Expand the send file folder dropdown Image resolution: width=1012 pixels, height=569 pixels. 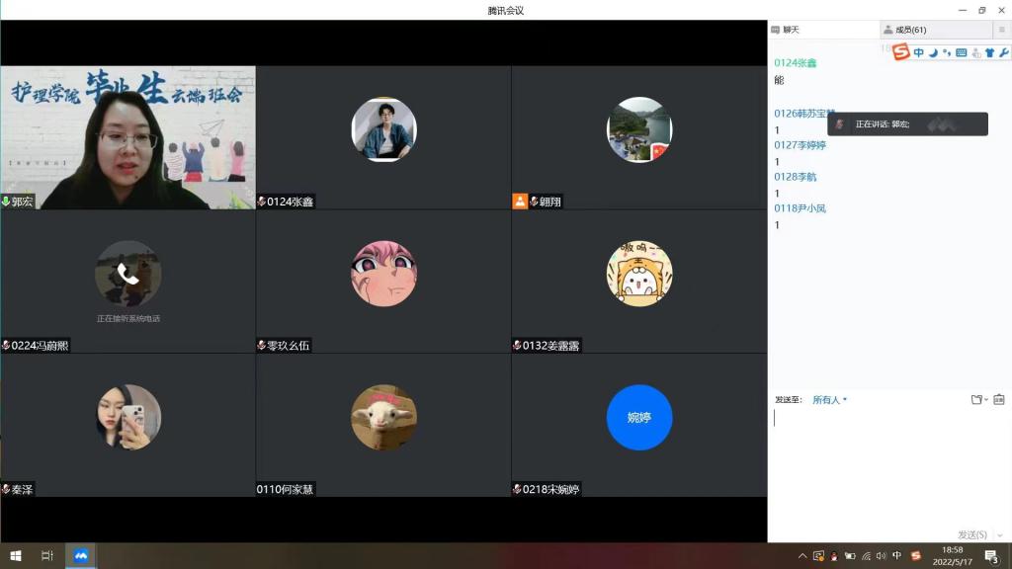(978, 399)
